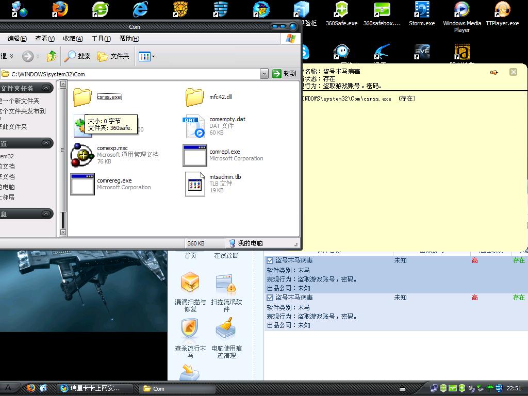Screen dimensions: 528x396
Task: Select the mfc42.dll folder
Action: coord(209,97)
